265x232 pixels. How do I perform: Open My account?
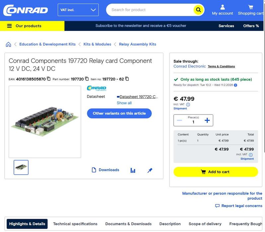pos(222,10)
